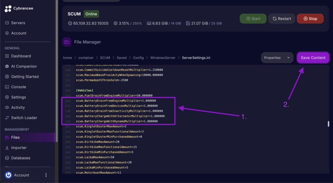Navigate to home in breadcrumb
Screen dimensions: 333x183
coord(67,58)
